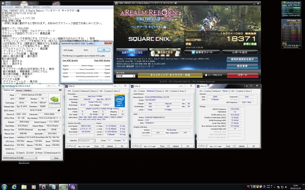Click the Benchmark desktop icon label

tap(24, 163)
